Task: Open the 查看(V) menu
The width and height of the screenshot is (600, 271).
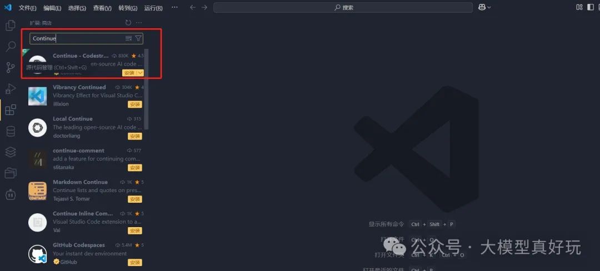Action: click(103, 8)
